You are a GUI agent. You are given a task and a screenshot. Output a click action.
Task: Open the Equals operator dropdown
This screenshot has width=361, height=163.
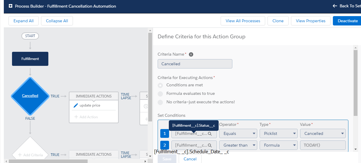point(238,133)
